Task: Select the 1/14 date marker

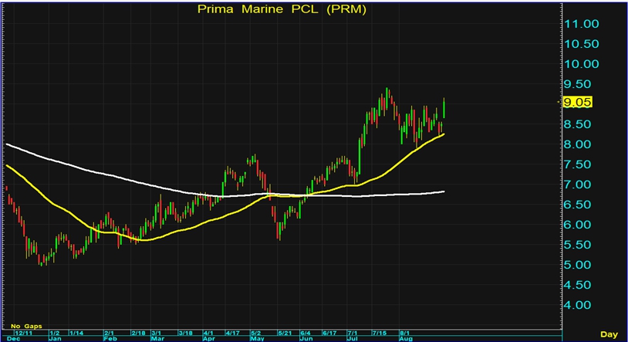Action: [x=76, y=334]
